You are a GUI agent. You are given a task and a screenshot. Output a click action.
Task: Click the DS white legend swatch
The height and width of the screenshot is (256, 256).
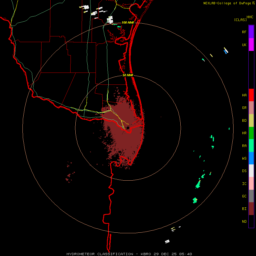pyautogui.click(x=251, y=171)
